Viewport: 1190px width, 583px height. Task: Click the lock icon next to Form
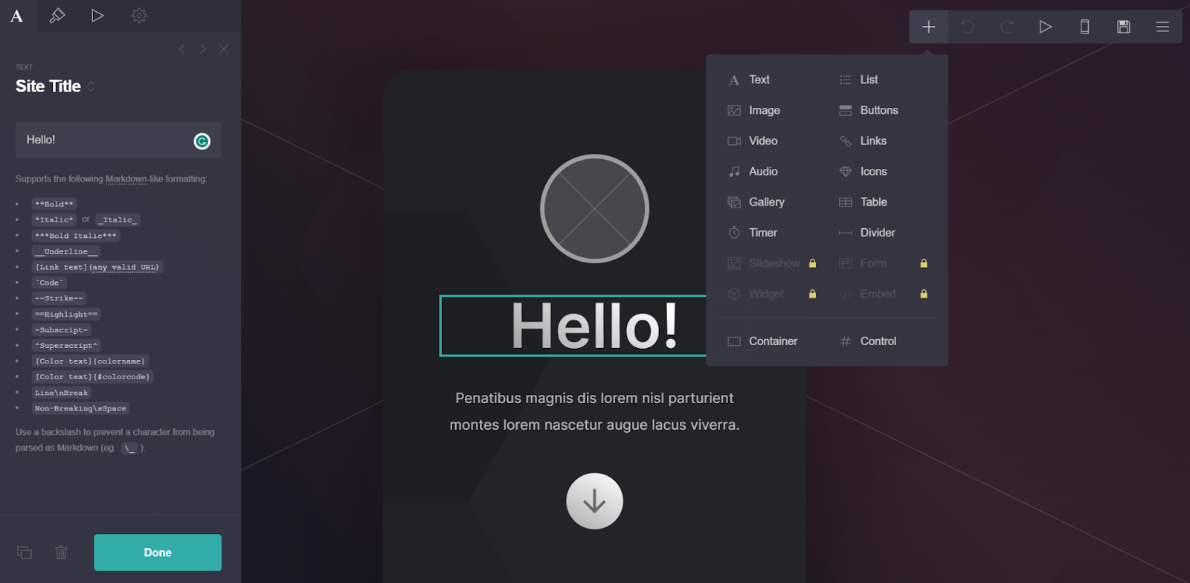(x=924, y=263)
